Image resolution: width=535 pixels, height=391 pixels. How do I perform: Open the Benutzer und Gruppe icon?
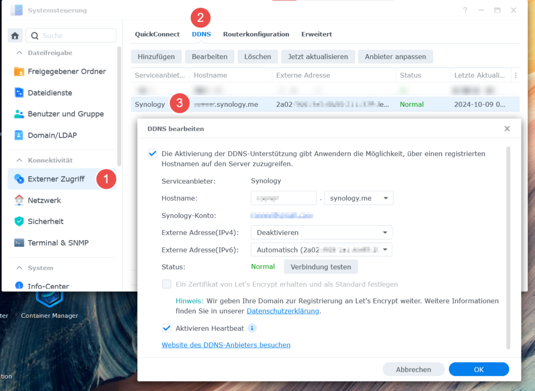pos(19,114)
